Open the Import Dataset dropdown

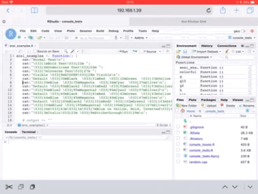pyautogui.click(x=207, y=52)
